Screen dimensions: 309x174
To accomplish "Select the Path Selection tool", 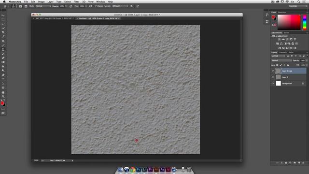I will [3, 84].
